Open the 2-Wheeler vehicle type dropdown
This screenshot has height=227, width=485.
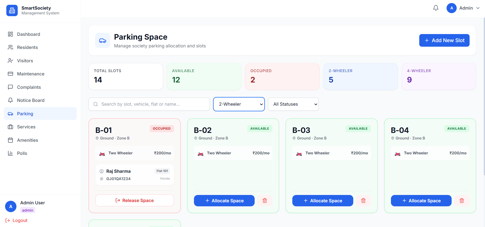239,104
